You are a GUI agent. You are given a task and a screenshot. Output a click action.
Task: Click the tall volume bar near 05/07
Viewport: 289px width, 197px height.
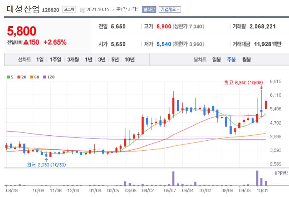[173, 178]
